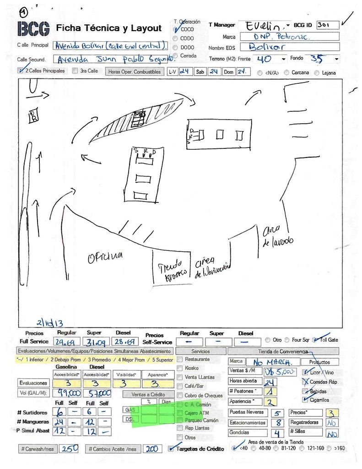Toggle the Comidas Ráp. checkbox

pyautogui.click(x=305, y=382)
